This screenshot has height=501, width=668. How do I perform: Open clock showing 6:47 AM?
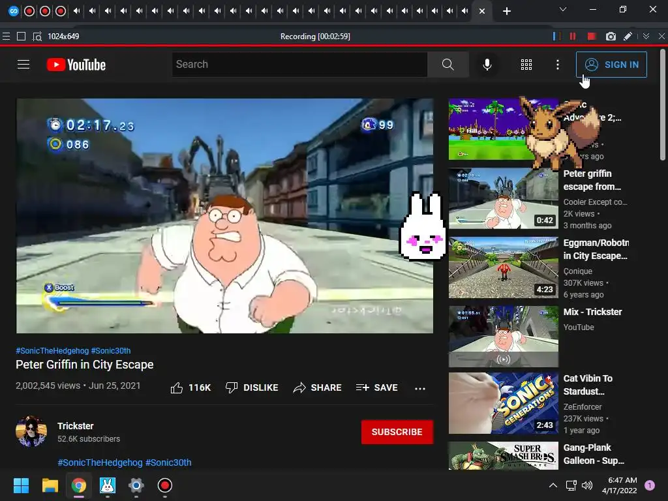point(620,485)
